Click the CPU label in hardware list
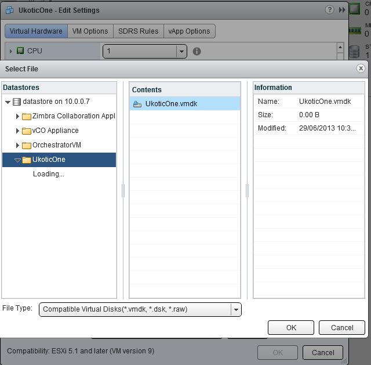This screenshot has width=371, height=365. pos(35,50)
